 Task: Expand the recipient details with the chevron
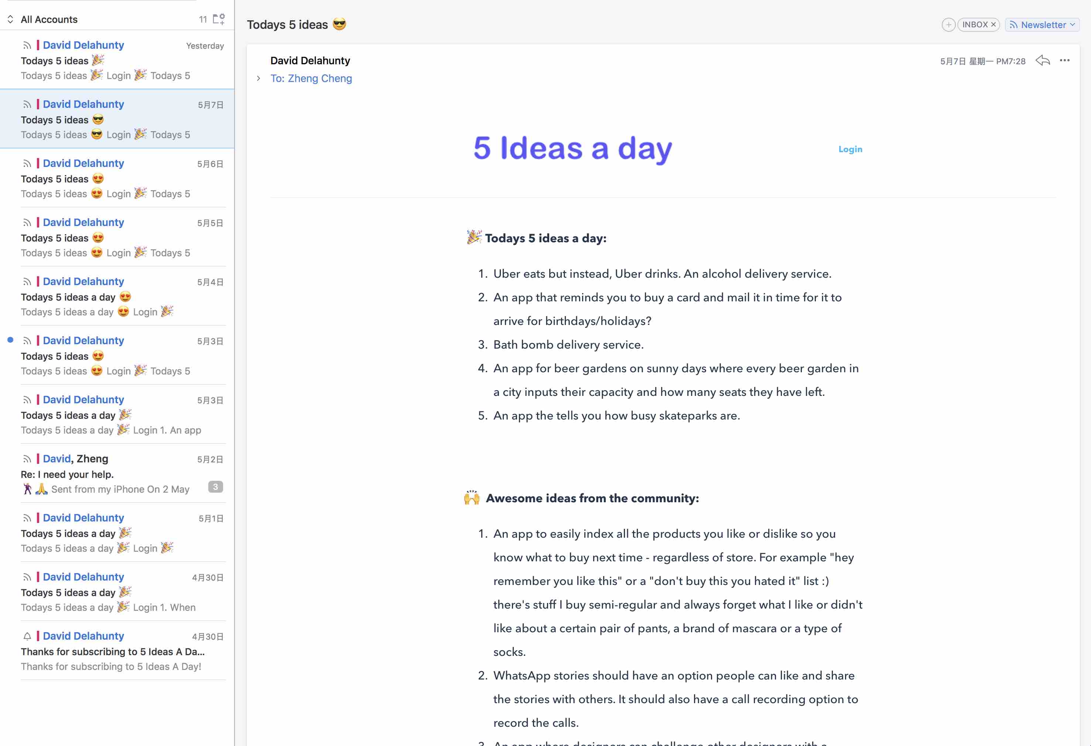(x=258, y=78)
